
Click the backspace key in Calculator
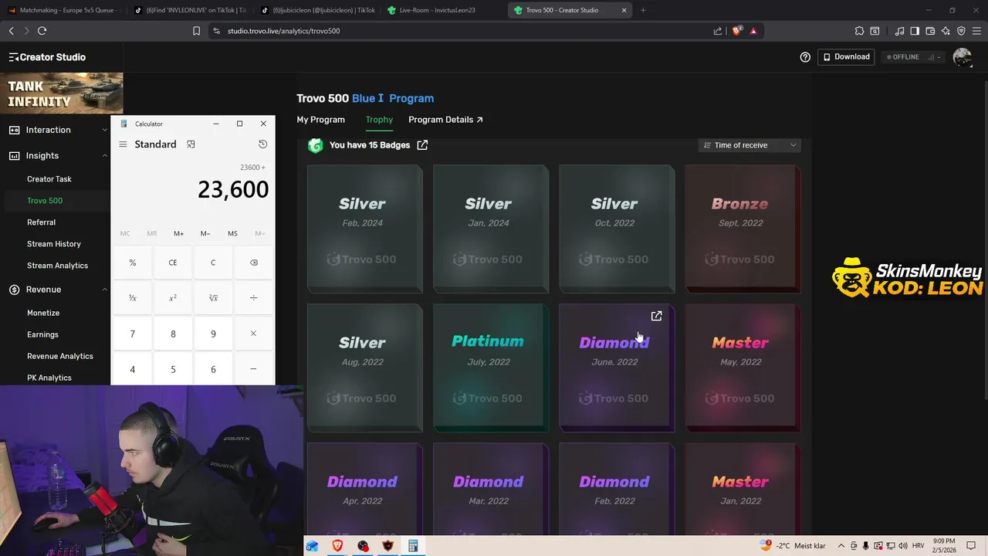(x=253, y=263)
